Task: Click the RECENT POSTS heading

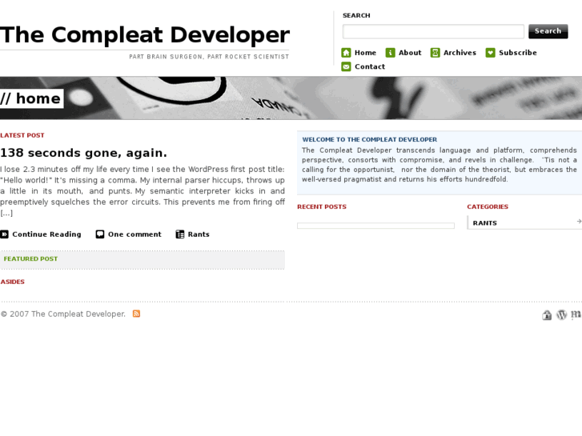Action: [322, 206]
